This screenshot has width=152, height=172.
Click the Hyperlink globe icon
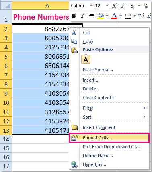point(74,164)
